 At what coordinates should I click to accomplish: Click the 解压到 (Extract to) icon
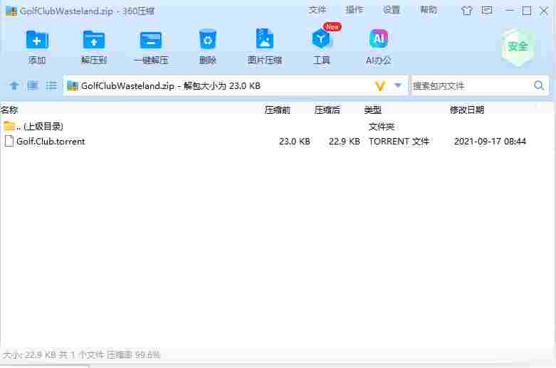point(93,40)
